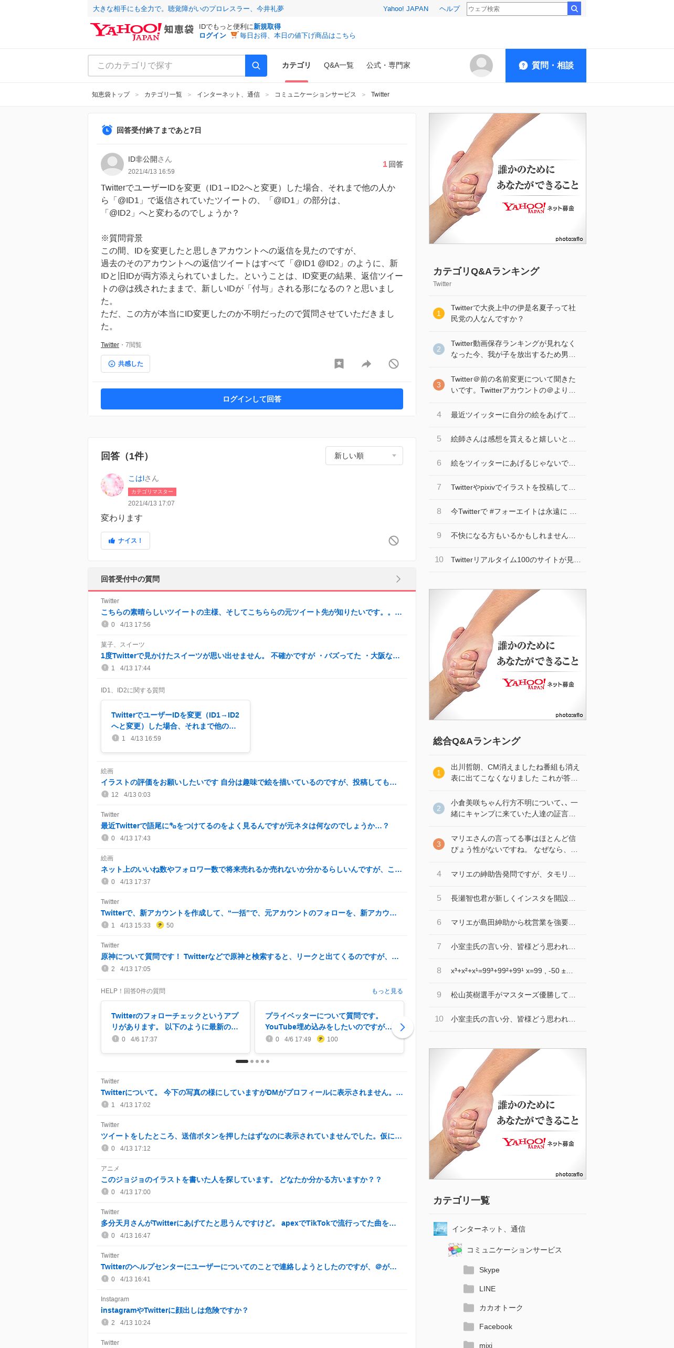Screen dimensions: 674x1348
Task: Open question 最近Twitterで語尾に
Action: [245, 826]
